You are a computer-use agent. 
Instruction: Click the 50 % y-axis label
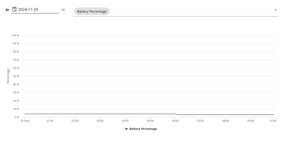tap(16, 76)
